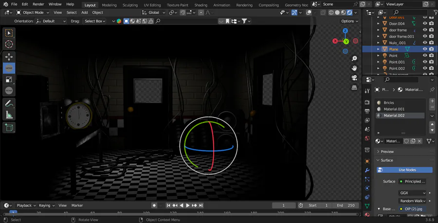The image size is (438, 223).
Task: Switch to the UV Editing tab
Action: (x=152, y=5)
